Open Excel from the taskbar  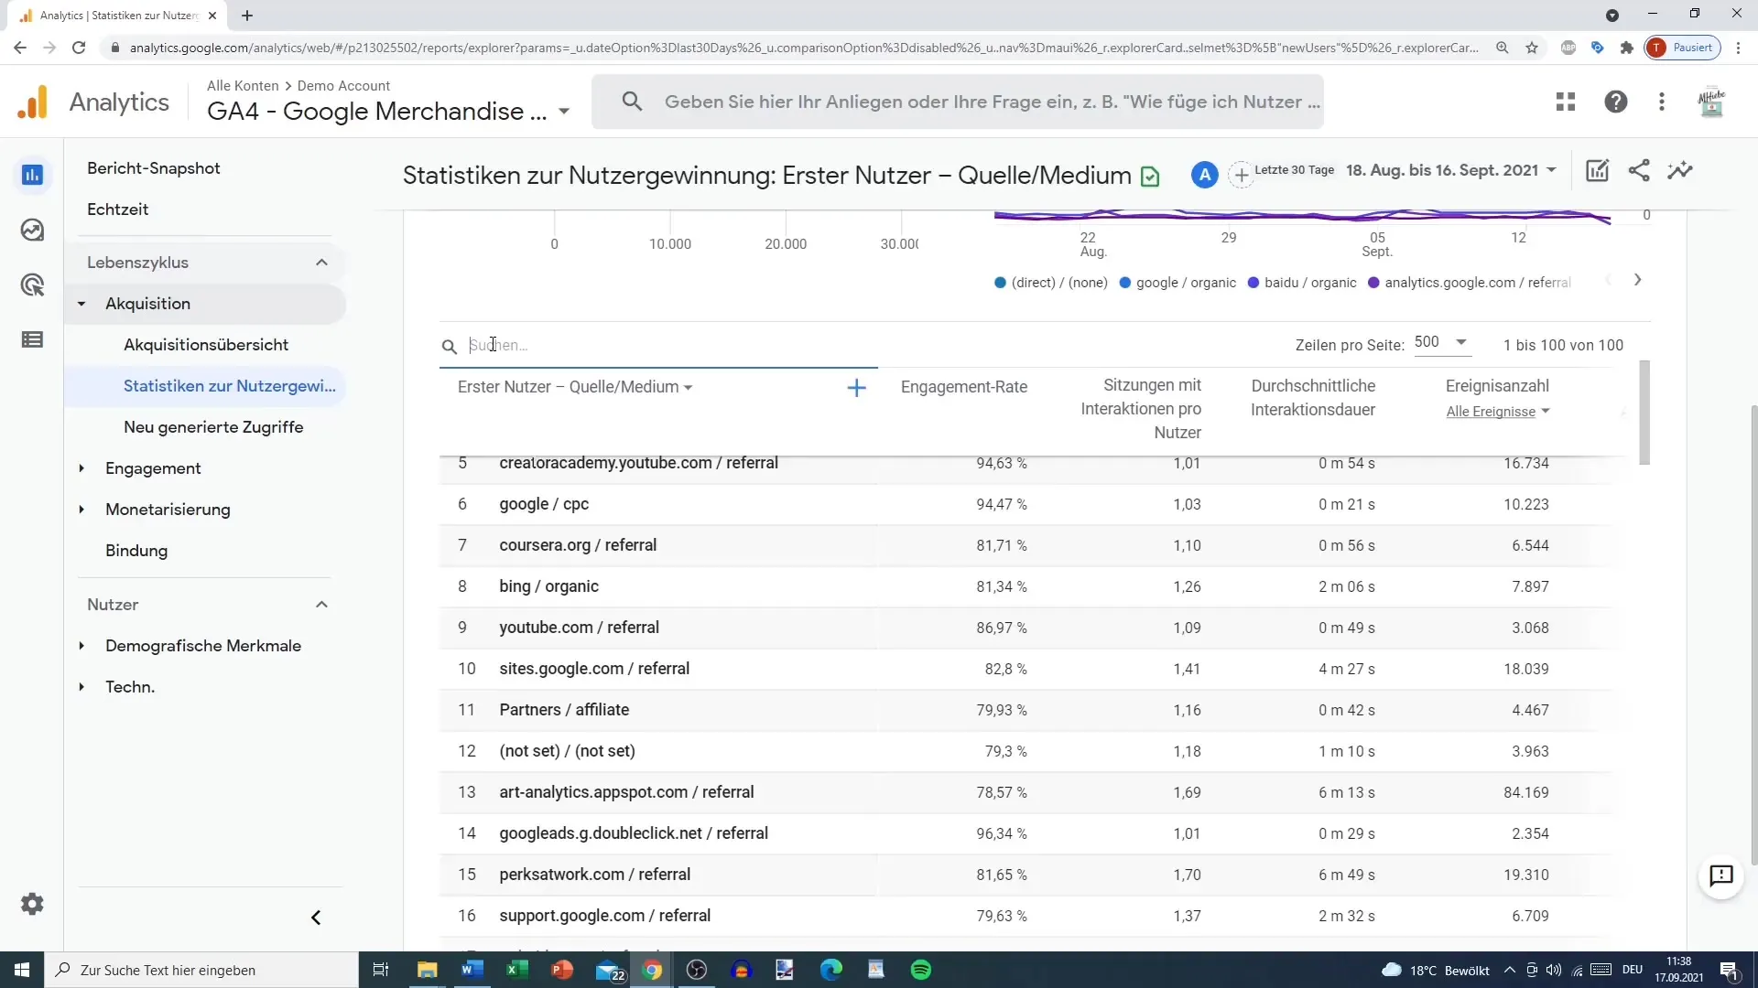coord(516,970)
